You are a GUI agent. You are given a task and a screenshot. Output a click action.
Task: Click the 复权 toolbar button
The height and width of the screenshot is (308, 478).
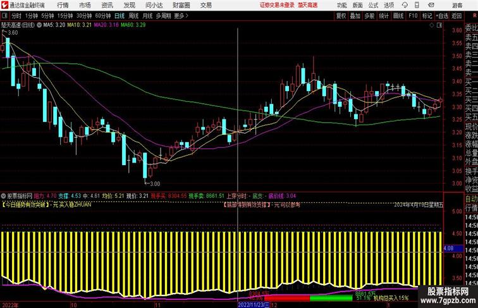(x=341, y=16)
